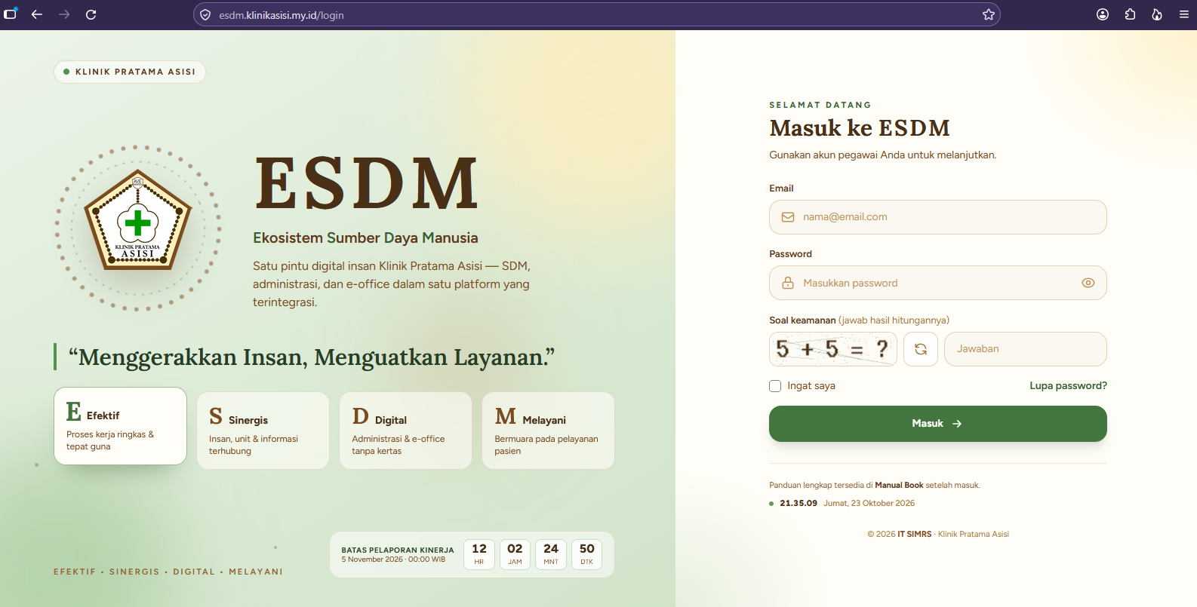1197x607 pixels.
Task: Tick the Ingat saya checkbox
Action: point(775,386)
